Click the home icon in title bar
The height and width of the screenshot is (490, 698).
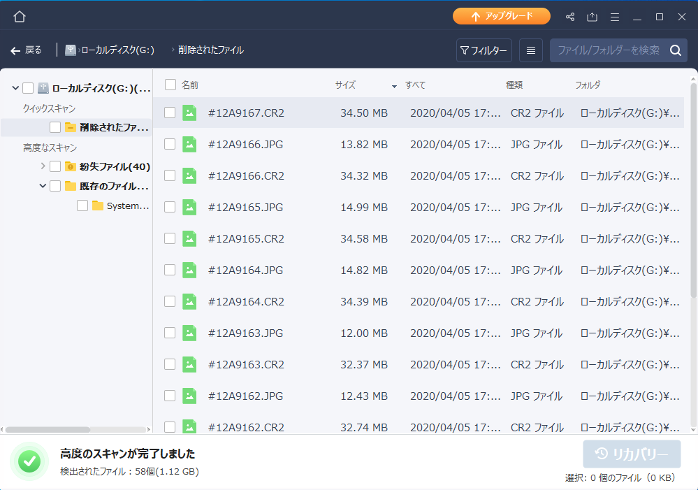coord(20,16)
